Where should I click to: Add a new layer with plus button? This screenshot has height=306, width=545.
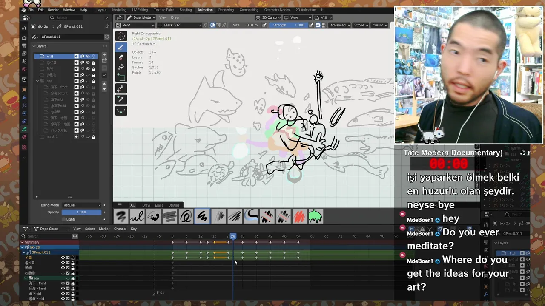pyautogui.click(x=104, y=55)
